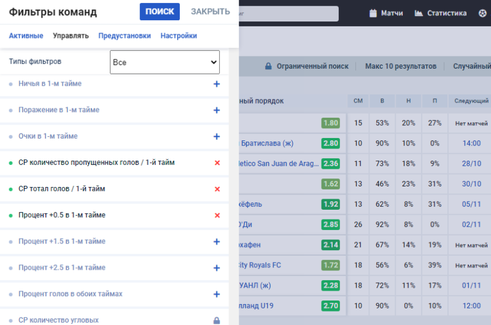This screenshot has height=325, width=491.
Task: Remove 'СР тотал голов / 1-й тайм' filter
Action: tap(217, 189)
